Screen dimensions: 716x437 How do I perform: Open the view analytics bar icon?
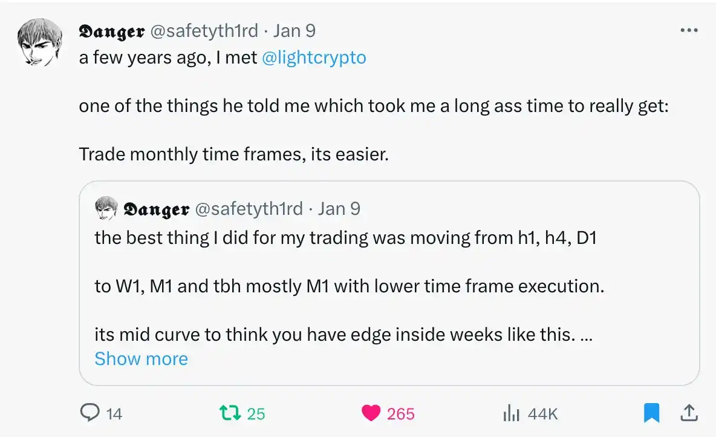click(x=512, y=413)
